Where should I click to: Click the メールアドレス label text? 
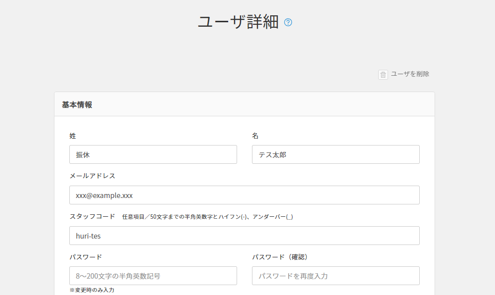pyautogui.click(x=92, y=176)
